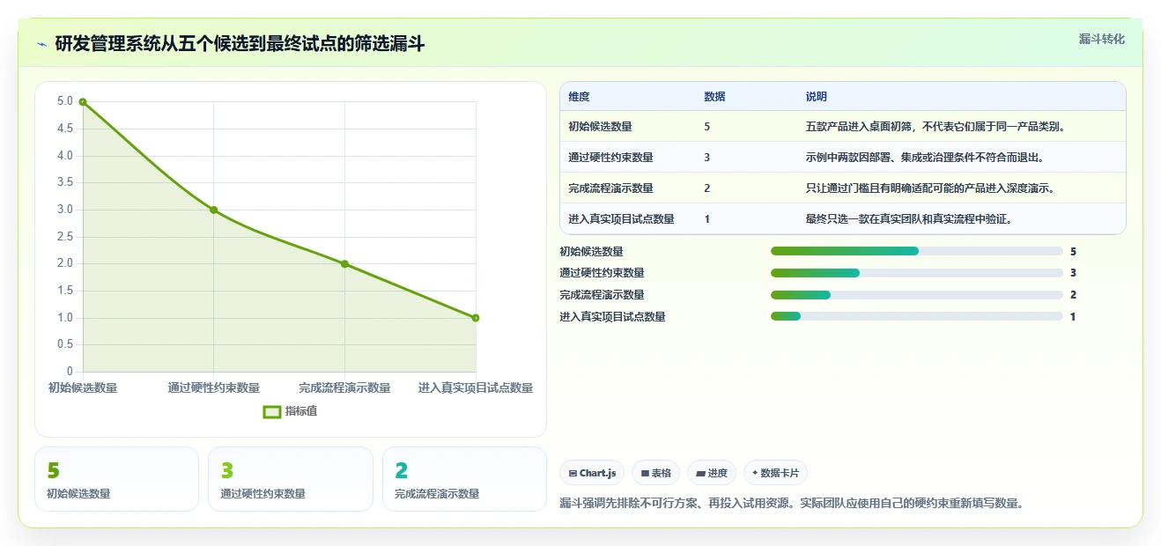The width and height of the screenshot is (1161, 546).
Task: Click the grid icon in 表格 tag
Action: 645,473
